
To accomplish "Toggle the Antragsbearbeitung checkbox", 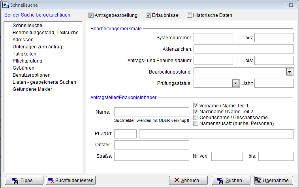I will (x=91, y=15).
